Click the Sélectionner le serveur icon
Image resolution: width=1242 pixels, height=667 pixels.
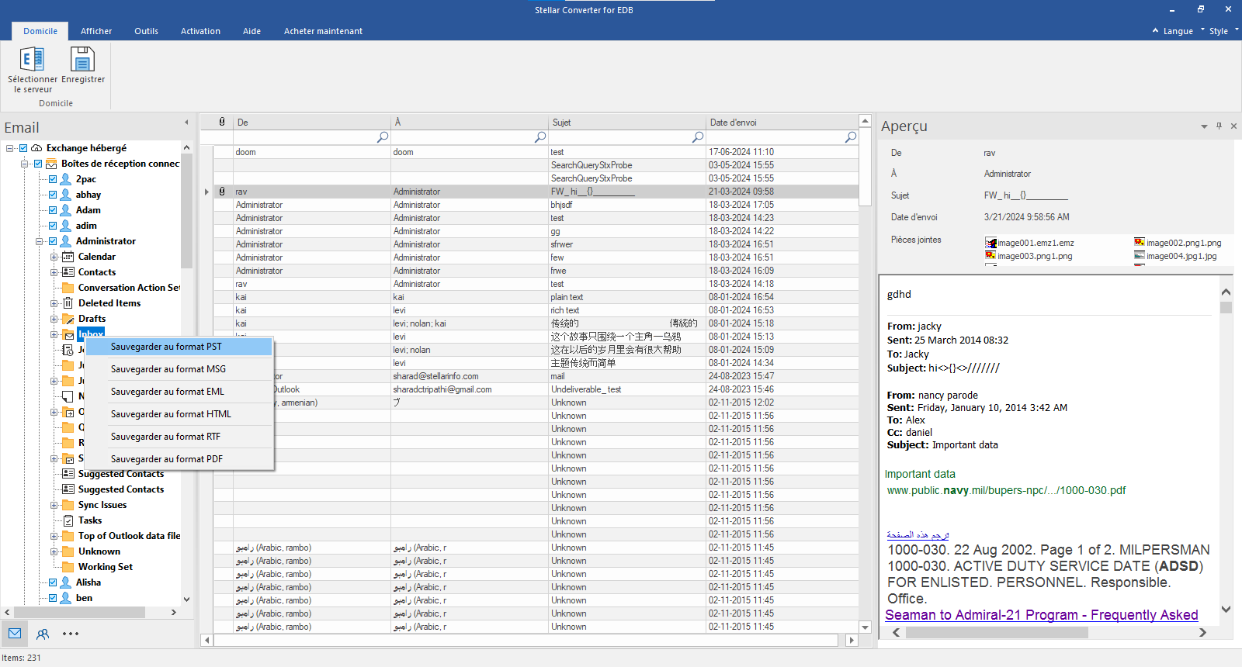(32, 59)
